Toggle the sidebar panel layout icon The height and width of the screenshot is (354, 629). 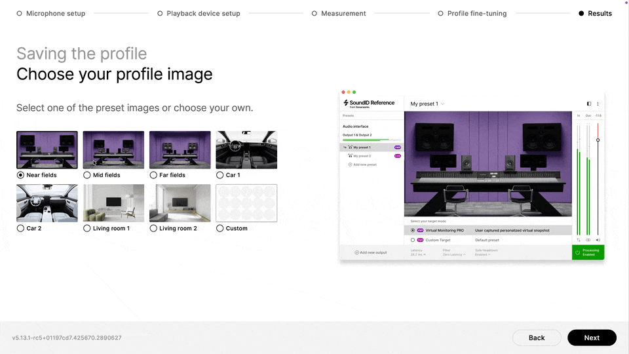(588, 104)
